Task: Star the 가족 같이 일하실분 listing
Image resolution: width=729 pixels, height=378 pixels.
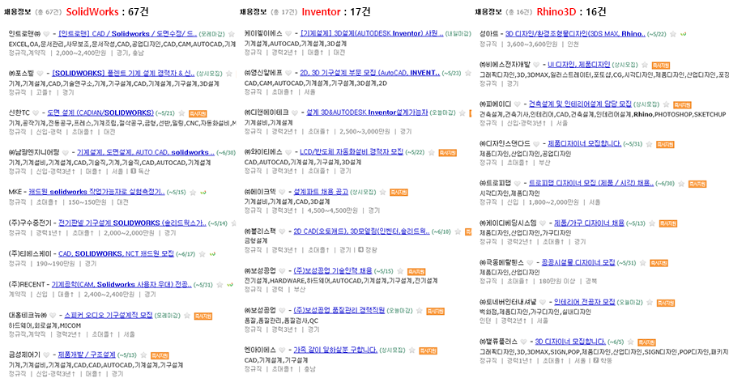Action: pyautogui.click(x=412, y=350)
